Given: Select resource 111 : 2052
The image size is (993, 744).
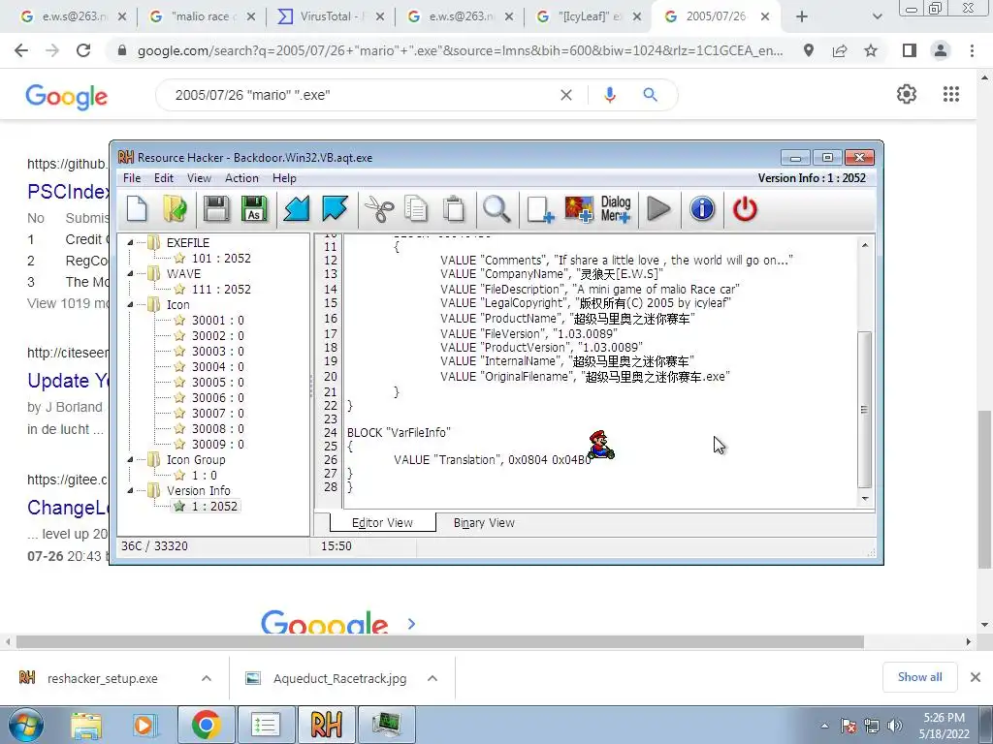Looking at the screenshot, I should coord(221,289).
